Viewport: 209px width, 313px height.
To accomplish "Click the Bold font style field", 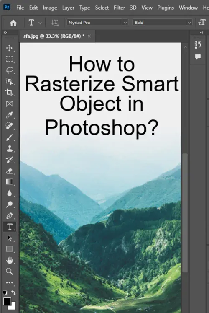I will [x=159, y=23].
